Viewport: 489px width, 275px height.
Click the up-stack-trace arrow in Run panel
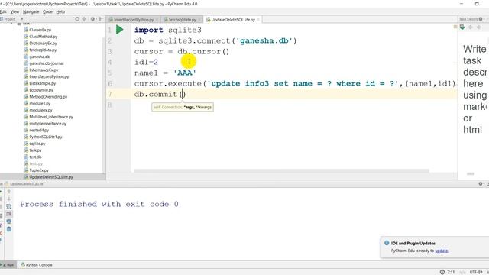(x=9, y=192)
